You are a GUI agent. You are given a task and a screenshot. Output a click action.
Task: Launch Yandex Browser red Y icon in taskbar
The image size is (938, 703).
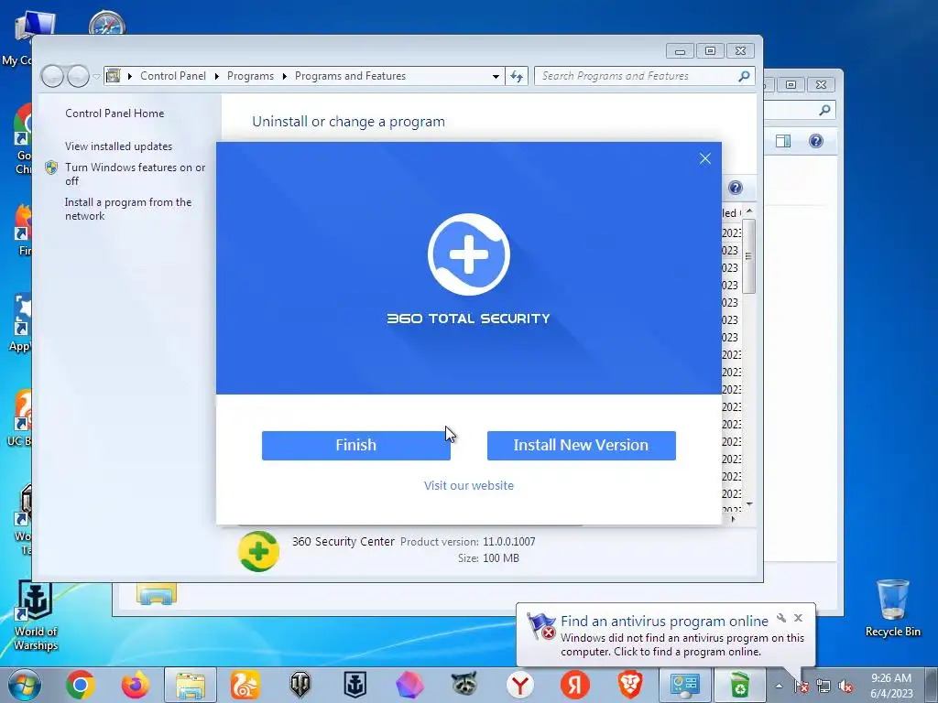click(520, 685)
